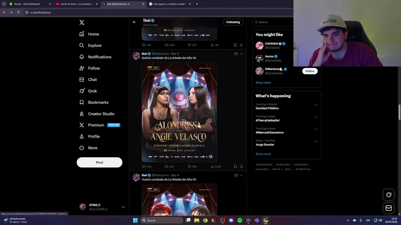Viewport: 401px width, 225px height.
Task: Reply to the top post with 1.5K replies
Action: point(146,45)
